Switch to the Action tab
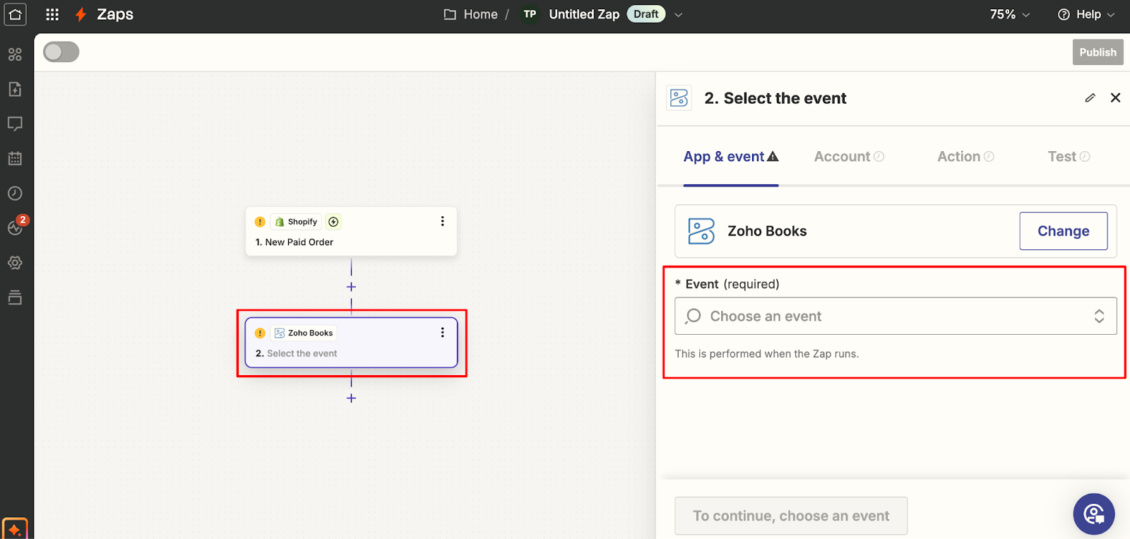The width and height of the screenshot is (1130, 539). click(x=965, y=157)
